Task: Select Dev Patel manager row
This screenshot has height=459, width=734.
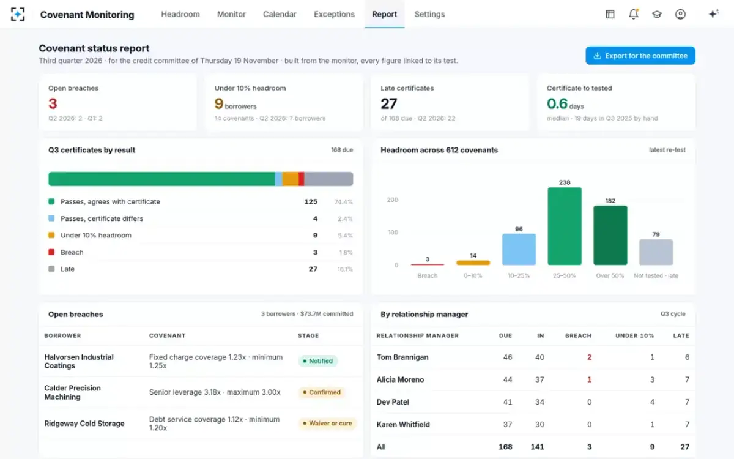Action: (x=533, y=402)
